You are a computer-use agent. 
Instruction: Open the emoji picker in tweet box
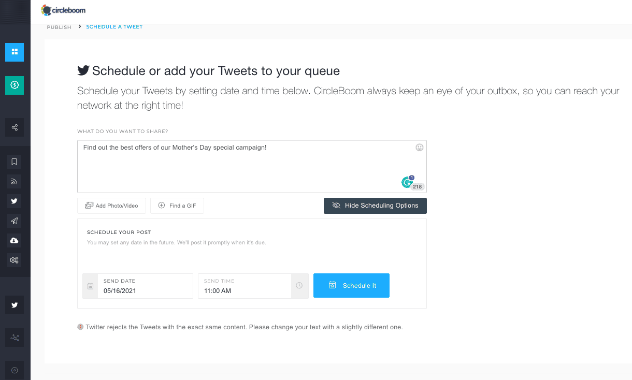[419, 148]
